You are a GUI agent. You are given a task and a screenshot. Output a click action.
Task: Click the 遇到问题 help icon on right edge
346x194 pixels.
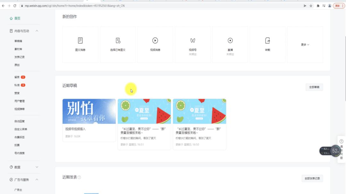342,142
